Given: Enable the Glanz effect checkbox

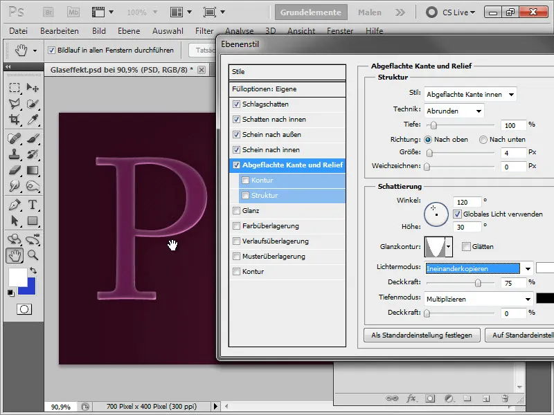Looking at the screenshot, I should pyautogui.click(x=236, y=211).
